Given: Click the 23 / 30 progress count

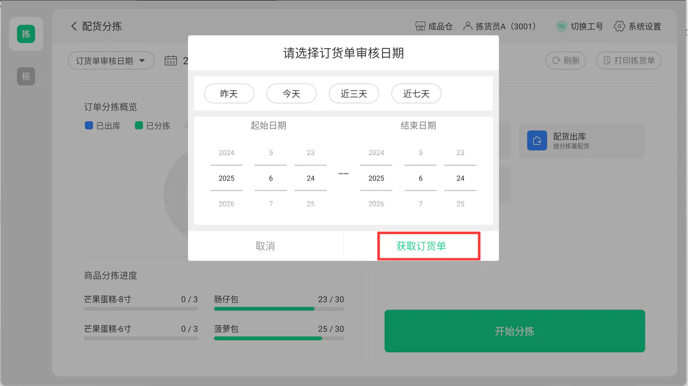Looking at the screenshot, I should [331, 299].
